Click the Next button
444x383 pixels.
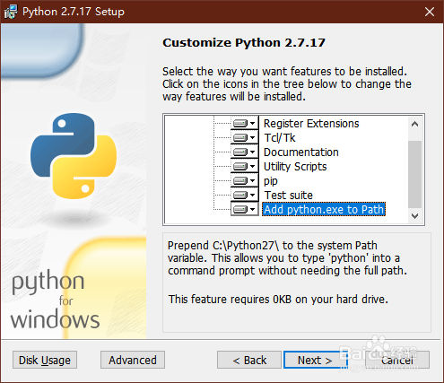315,360
